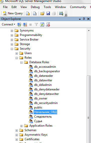Select the public role
The height and width of the screenshot is (143, 91).
[38, 108]
